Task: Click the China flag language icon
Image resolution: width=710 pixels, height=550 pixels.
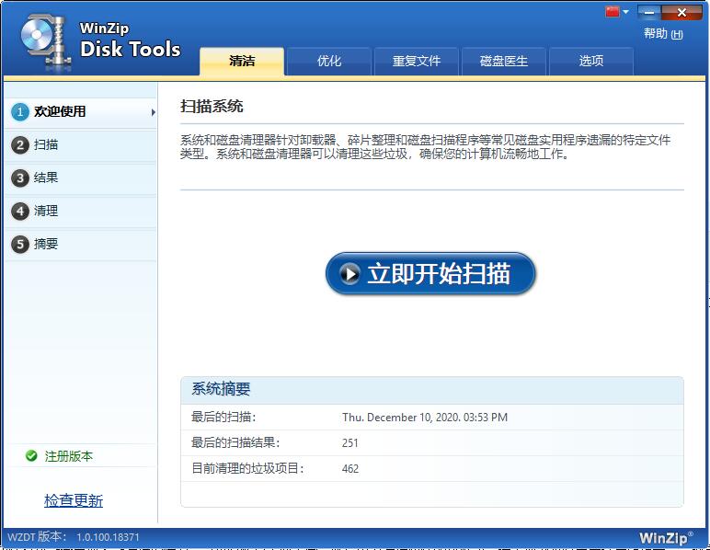Action: click(x=612, y=12)
